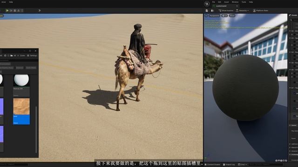Open the preview viewport options menu icon
Viewport: 298px width, 167px height.
(x=206, y=16)
